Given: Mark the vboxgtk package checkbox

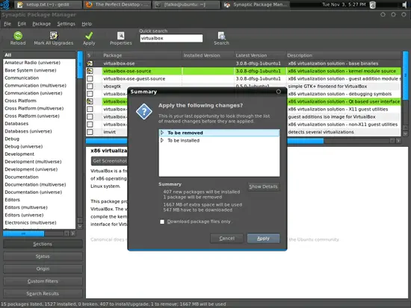Looking at the screenshot, I should pyautogui.click(x=90, y=86).
